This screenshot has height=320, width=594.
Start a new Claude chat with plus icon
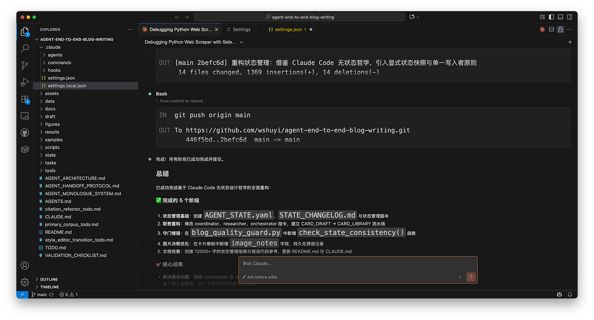click(x=570, y=42)
